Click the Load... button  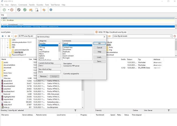click(x=99, y=57)
